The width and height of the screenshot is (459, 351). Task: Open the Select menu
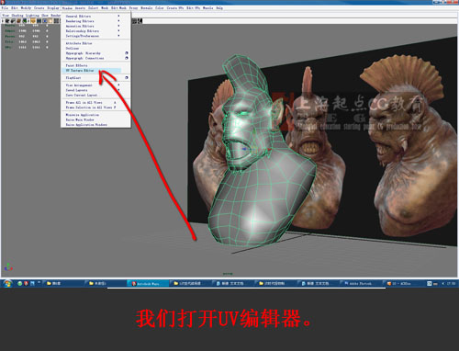[x=94, y=8]
